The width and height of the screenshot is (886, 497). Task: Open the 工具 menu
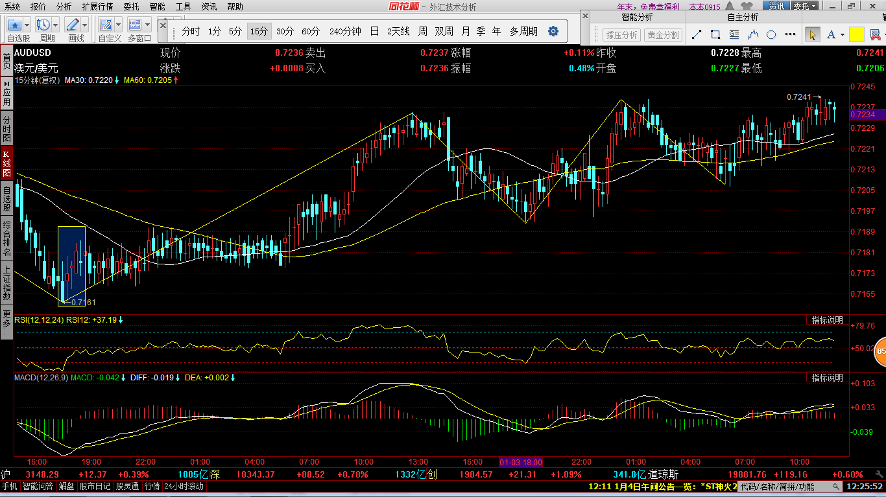(184, 6)
